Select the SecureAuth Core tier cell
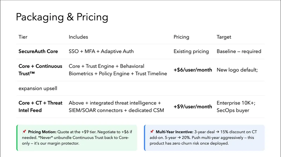 click(38, 51)
